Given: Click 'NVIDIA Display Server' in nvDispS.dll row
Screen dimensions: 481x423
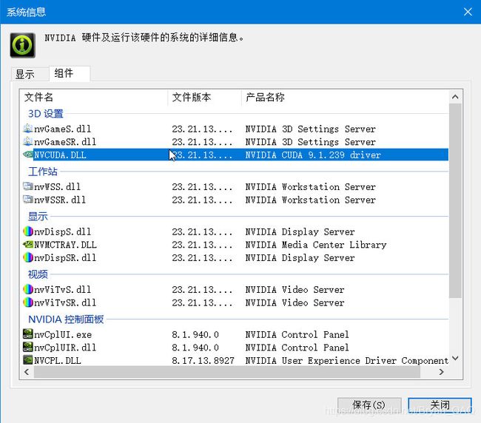Looking at the screenshot, I should [x=300, y=231].
